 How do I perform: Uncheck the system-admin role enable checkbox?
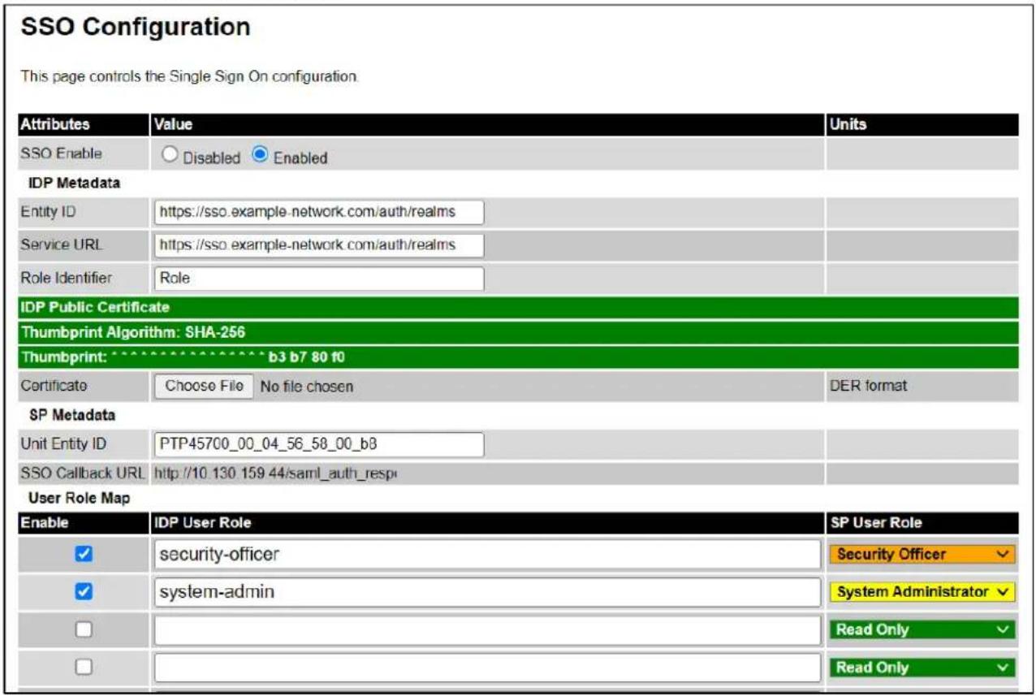coord(84,592)
